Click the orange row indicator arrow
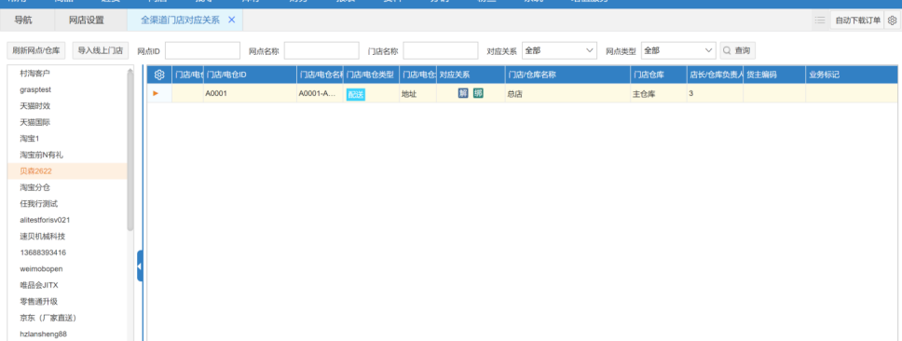The image size is (902, 341). pos(156,93)
